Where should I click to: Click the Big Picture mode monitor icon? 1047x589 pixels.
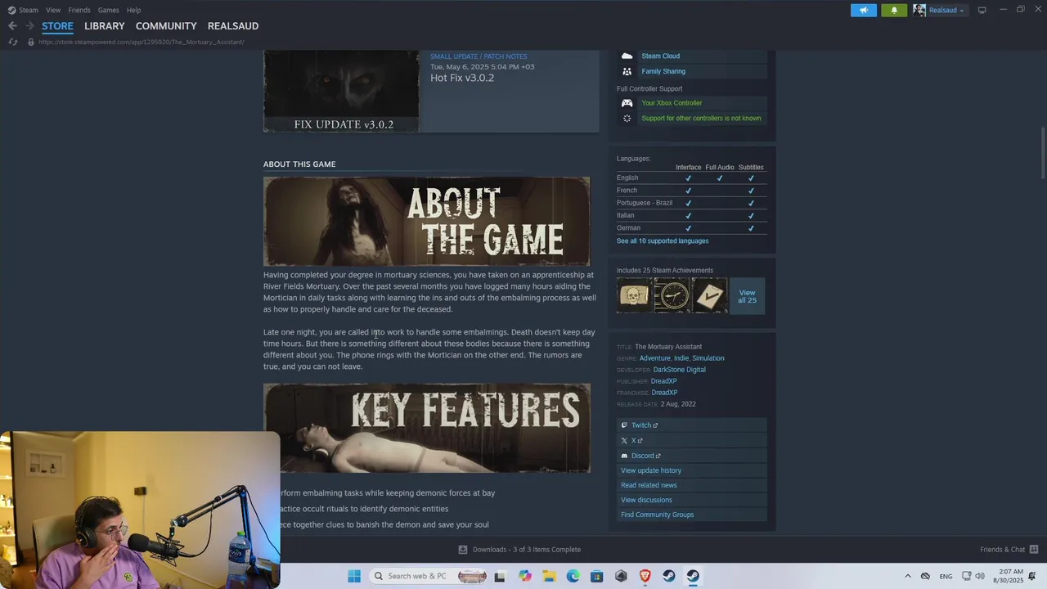point(982,10)
